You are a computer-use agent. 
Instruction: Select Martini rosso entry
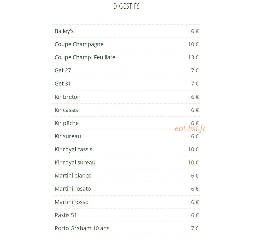click(x=127, y=202)
